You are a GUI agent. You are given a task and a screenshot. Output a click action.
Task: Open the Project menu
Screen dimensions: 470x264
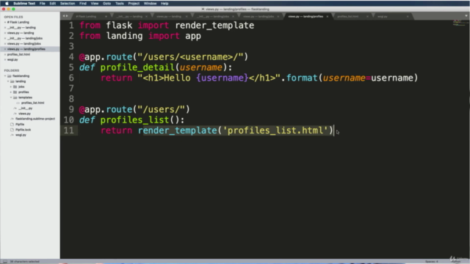pos(134,3)
